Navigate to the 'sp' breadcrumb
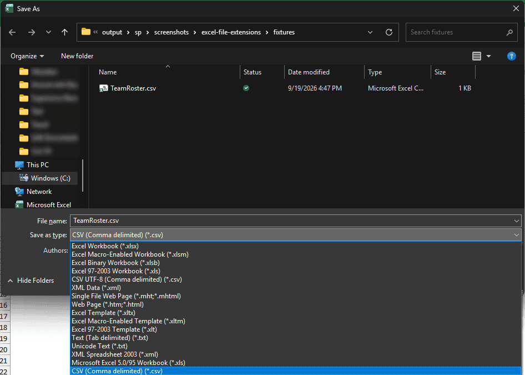The image size is (525, 375). click(x=138, y=32)
